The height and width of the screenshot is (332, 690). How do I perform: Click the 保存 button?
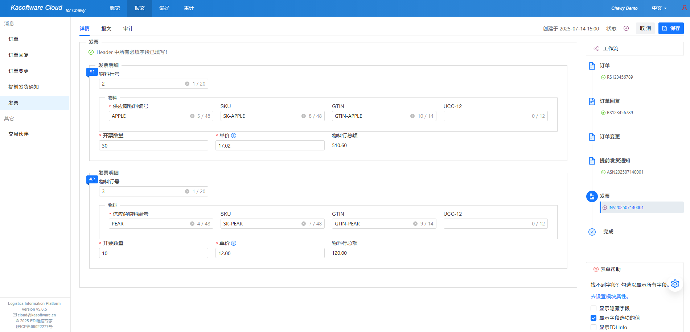tap(671, 28)
